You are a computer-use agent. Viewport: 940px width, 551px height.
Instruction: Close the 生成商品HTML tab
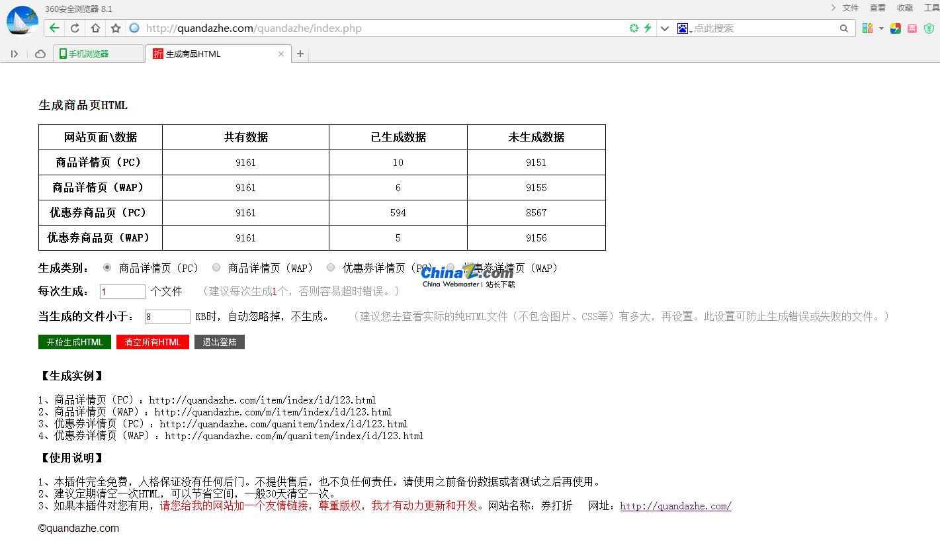(x=281, y=54)
